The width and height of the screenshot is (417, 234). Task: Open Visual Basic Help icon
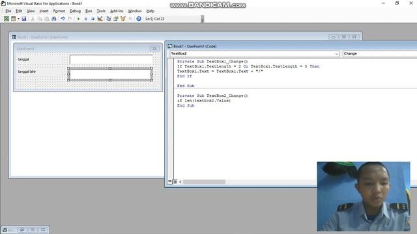point(139,19)
